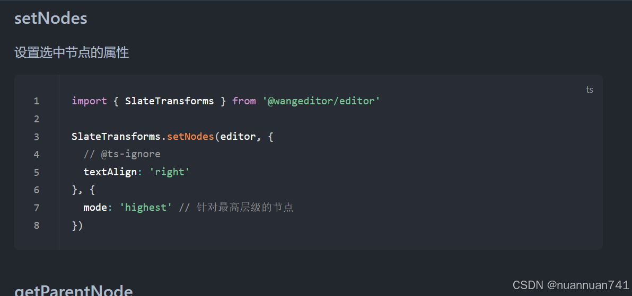
Task: Click 'SlateTransforms' on line 3
Action: pyautogui.click(x=116, y=137)
